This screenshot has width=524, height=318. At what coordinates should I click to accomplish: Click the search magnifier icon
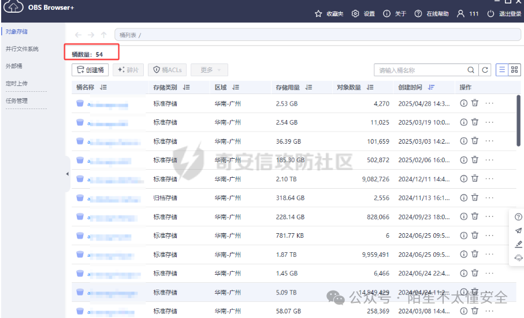pyautogui.click(x=470, y=70)
